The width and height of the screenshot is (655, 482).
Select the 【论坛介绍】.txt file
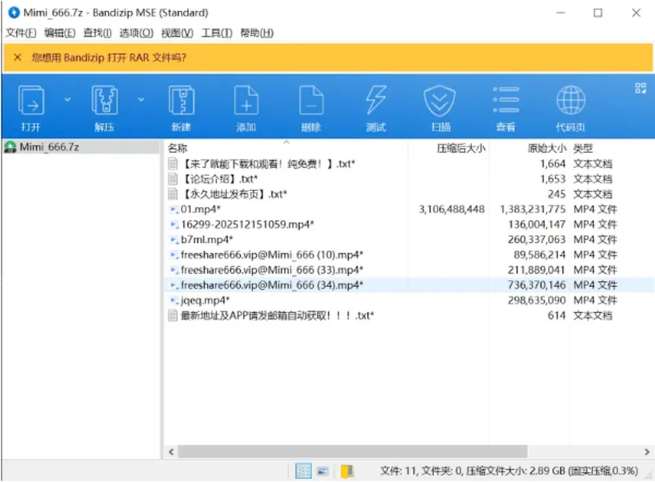[220, 179]
